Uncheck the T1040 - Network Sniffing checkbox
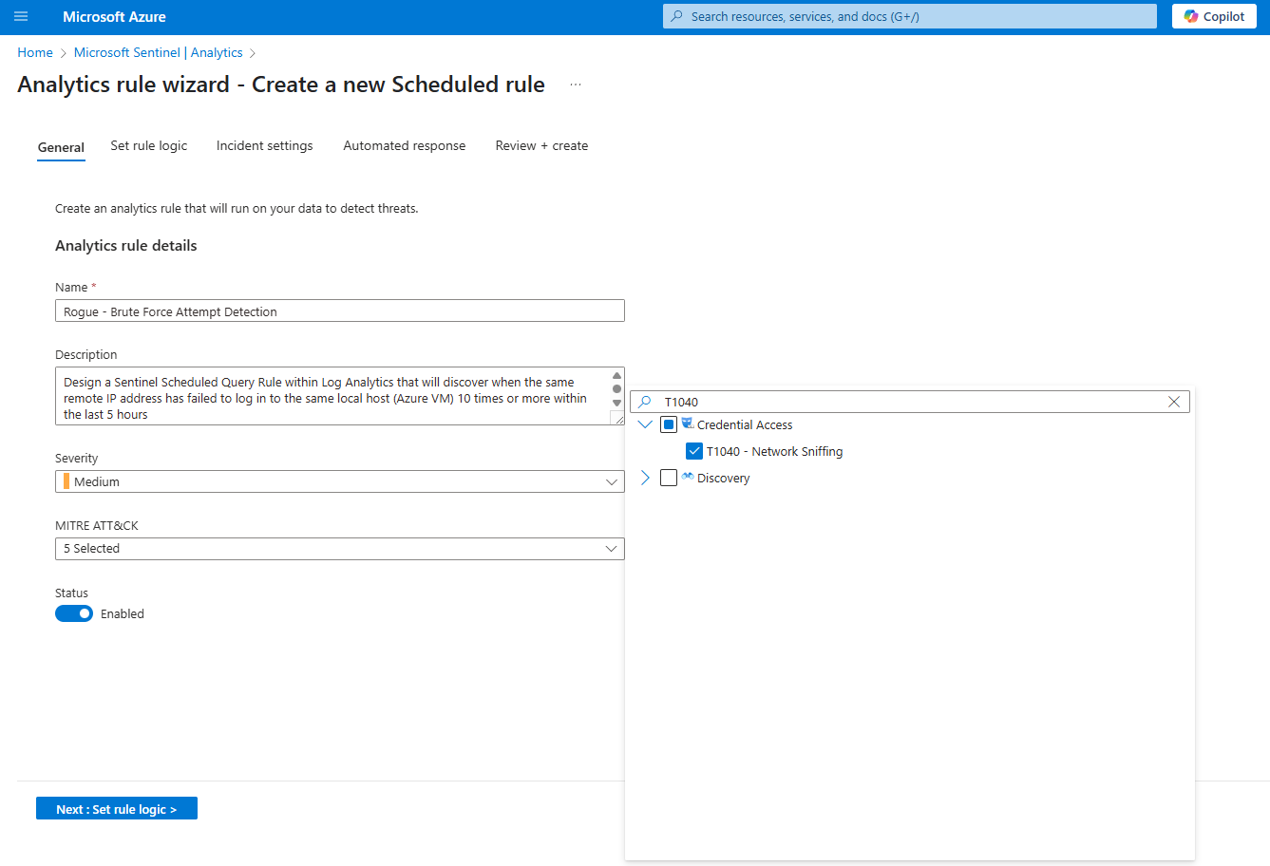 click(694, 451)
